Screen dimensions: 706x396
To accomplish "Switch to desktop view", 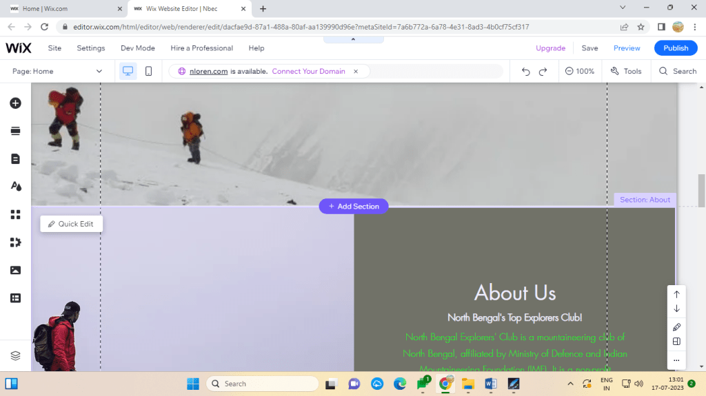I will 128,71.
